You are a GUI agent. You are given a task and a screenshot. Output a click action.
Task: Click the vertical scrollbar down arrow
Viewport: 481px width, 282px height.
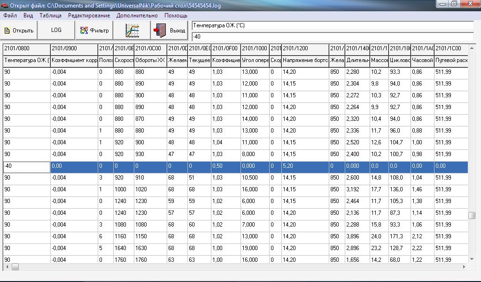click(x=472, y=259)
